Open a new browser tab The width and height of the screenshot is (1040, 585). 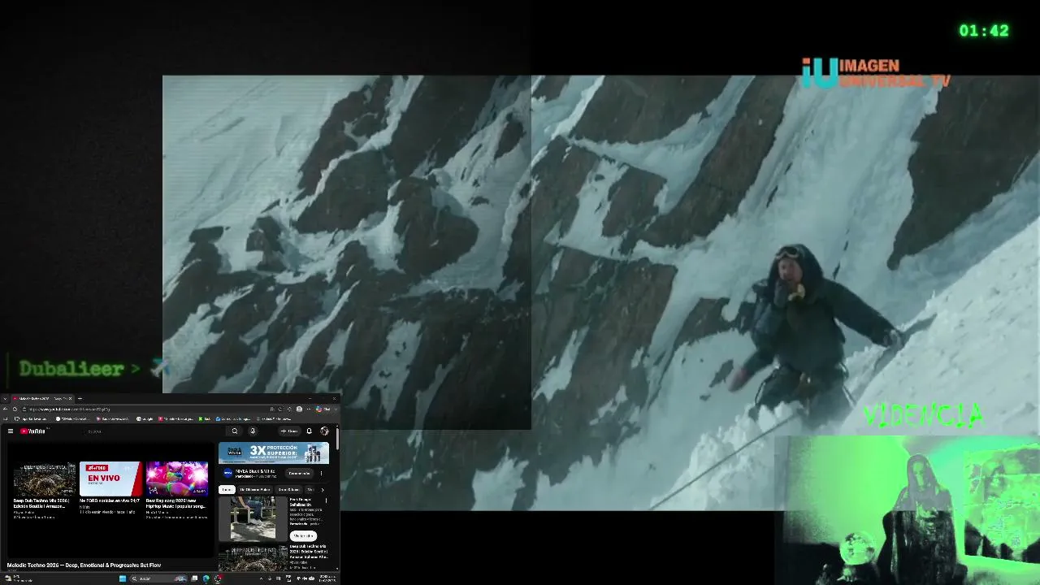coord(80,398)
